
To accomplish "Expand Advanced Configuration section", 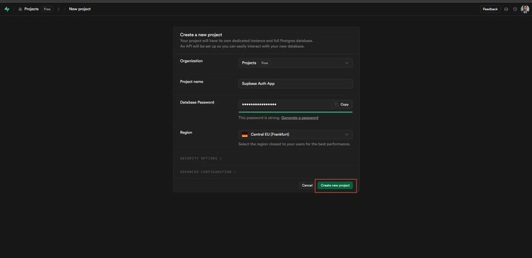I will click(207, 172).
